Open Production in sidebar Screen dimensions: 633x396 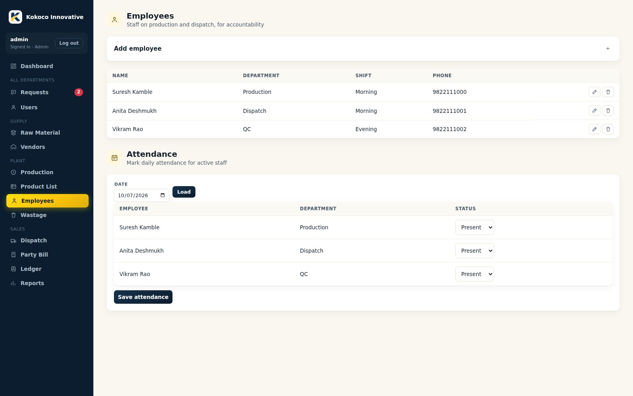click(47, 172)
